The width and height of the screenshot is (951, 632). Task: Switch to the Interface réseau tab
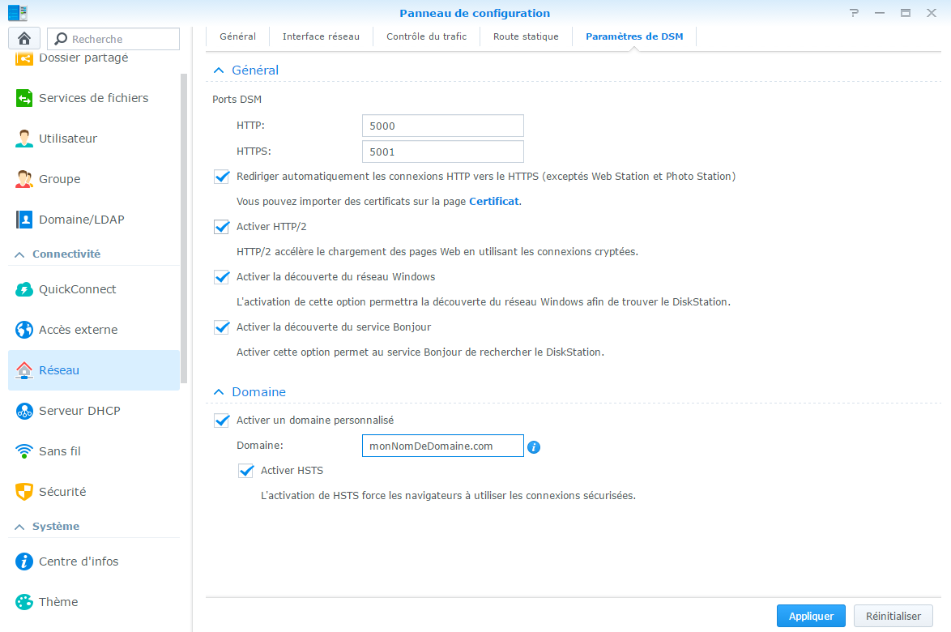(321, 36)
